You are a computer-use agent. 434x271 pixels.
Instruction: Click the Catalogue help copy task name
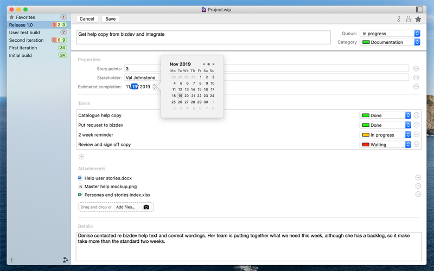pos(100,115)
